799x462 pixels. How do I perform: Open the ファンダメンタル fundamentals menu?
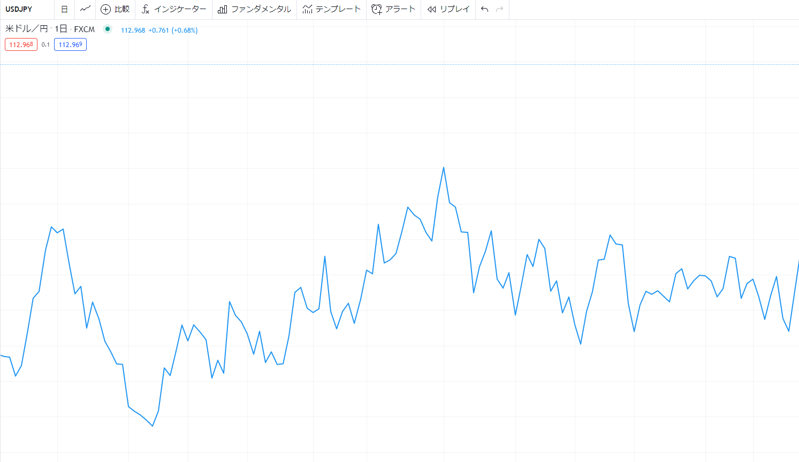point(255,9)
